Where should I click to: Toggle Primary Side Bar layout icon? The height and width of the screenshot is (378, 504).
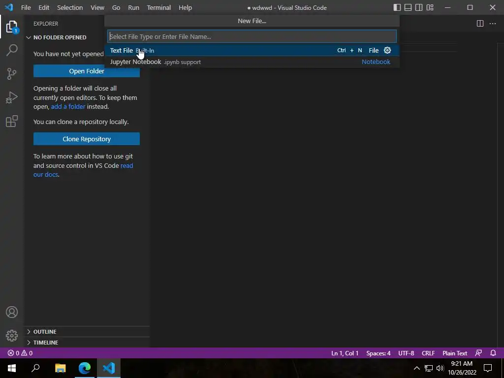tap(397, 7)
